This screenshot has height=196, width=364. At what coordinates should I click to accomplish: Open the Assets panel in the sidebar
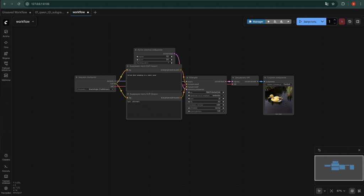(x=6, y=33)
